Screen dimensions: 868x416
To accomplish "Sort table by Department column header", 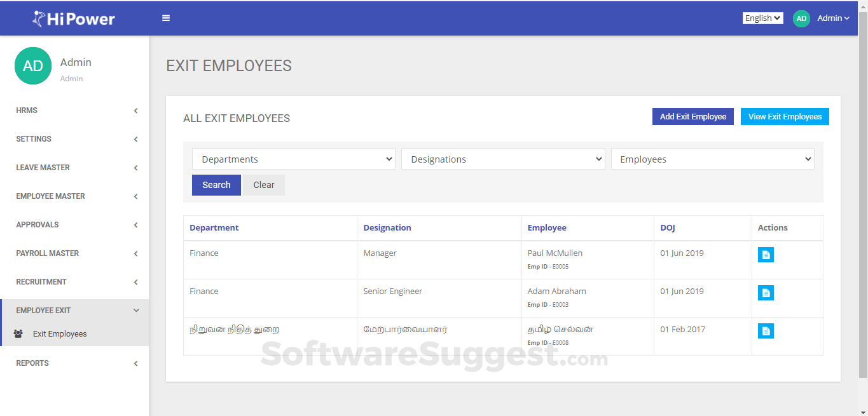I will [214, 228].
